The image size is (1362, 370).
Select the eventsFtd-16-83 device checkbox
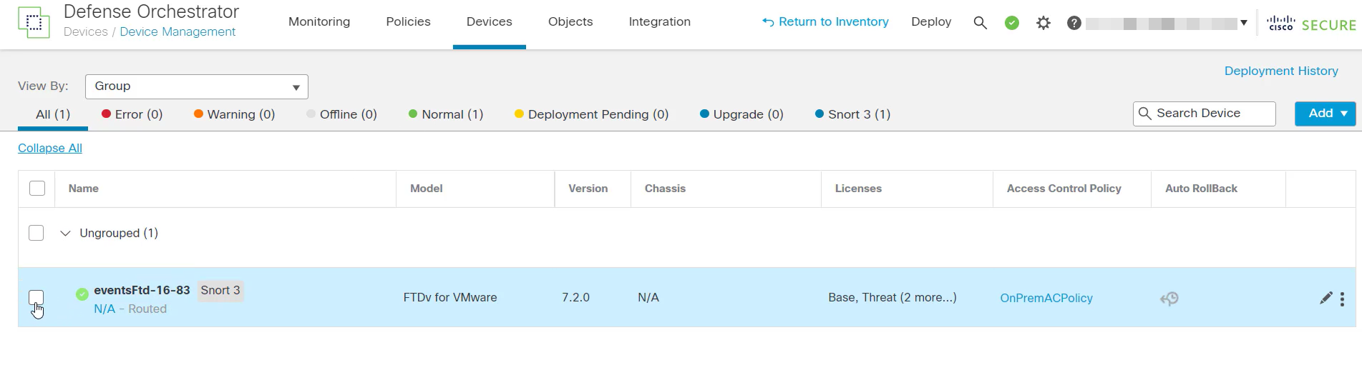click(37, 297)
